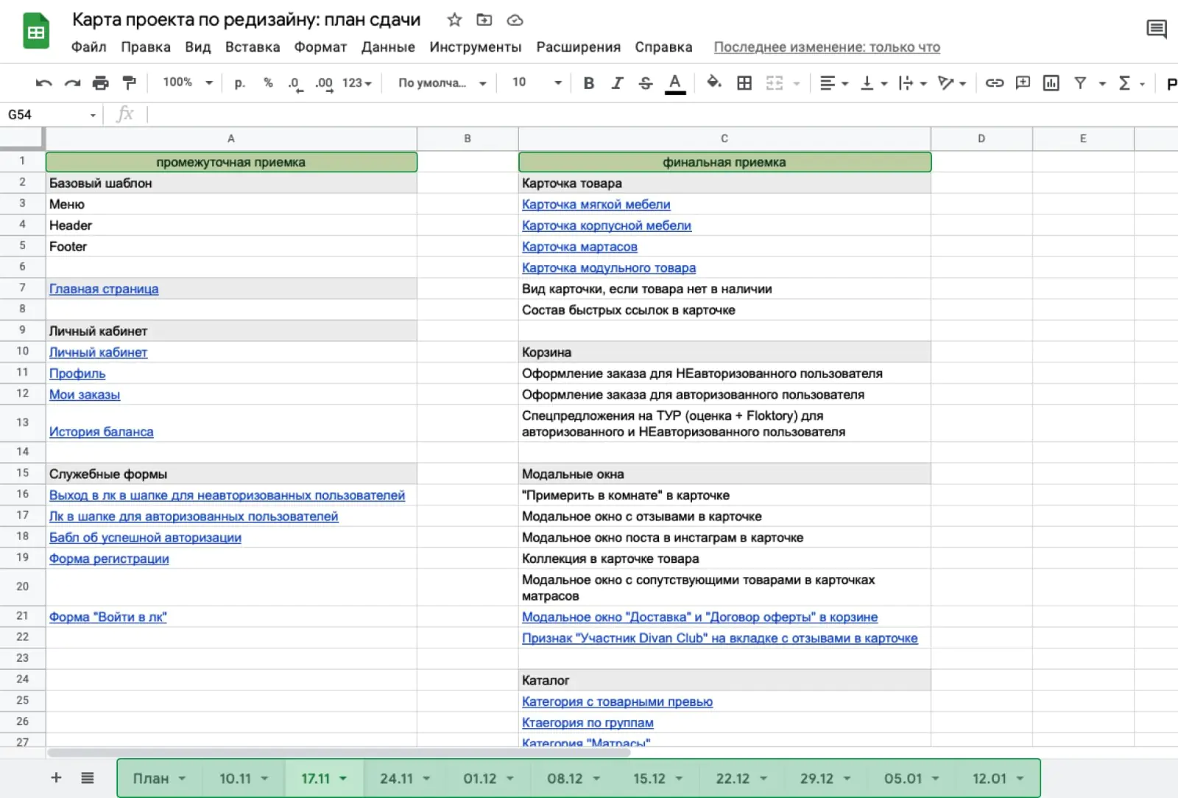Redo the last action

coord(72,83)
